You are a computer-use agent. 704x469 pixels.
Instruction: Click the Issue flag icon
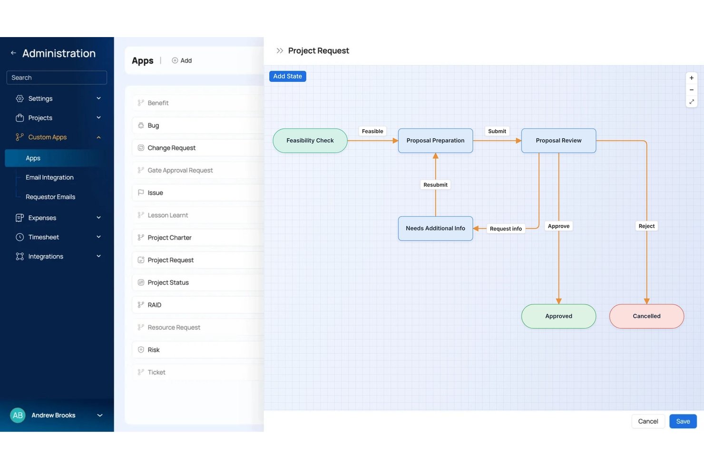coord(141,192)
